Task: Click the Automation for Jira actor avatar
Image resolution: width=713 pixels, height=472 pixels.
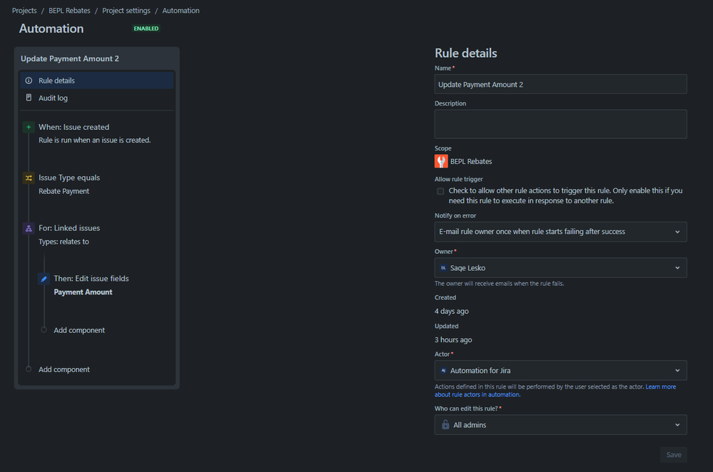Action: [443, 371]
